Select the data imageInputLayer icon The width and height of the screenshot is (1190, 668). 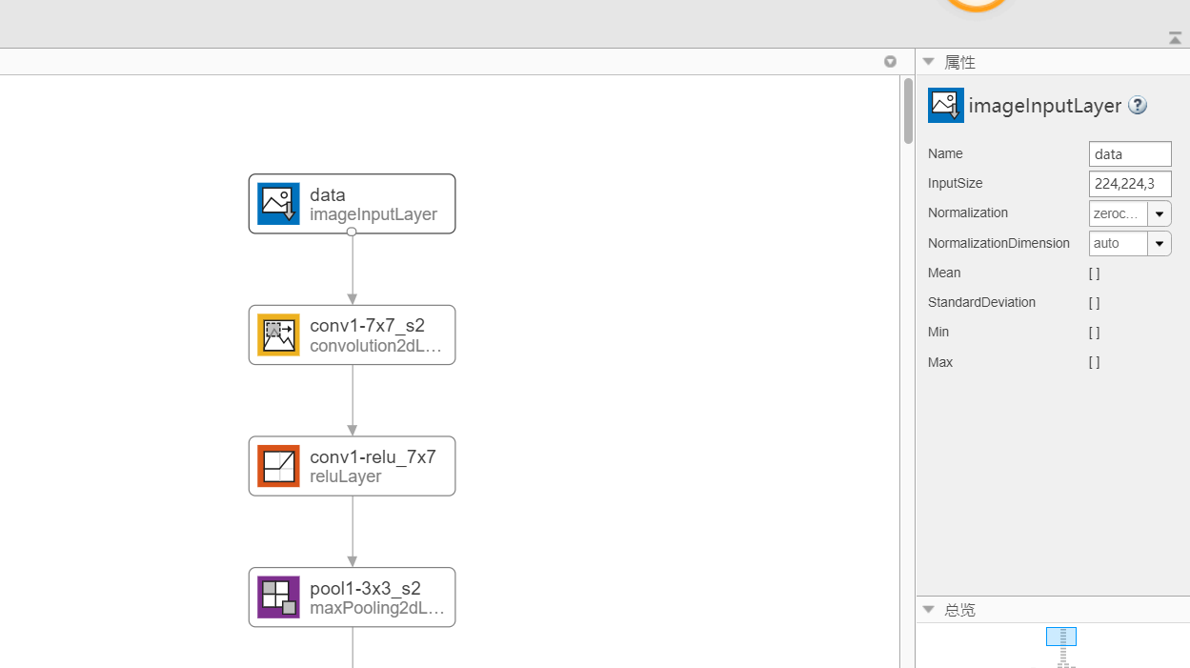[278, 204]
